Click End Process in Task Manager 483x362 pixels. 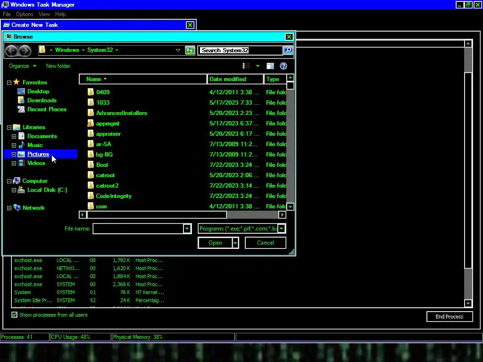point(450,316)
